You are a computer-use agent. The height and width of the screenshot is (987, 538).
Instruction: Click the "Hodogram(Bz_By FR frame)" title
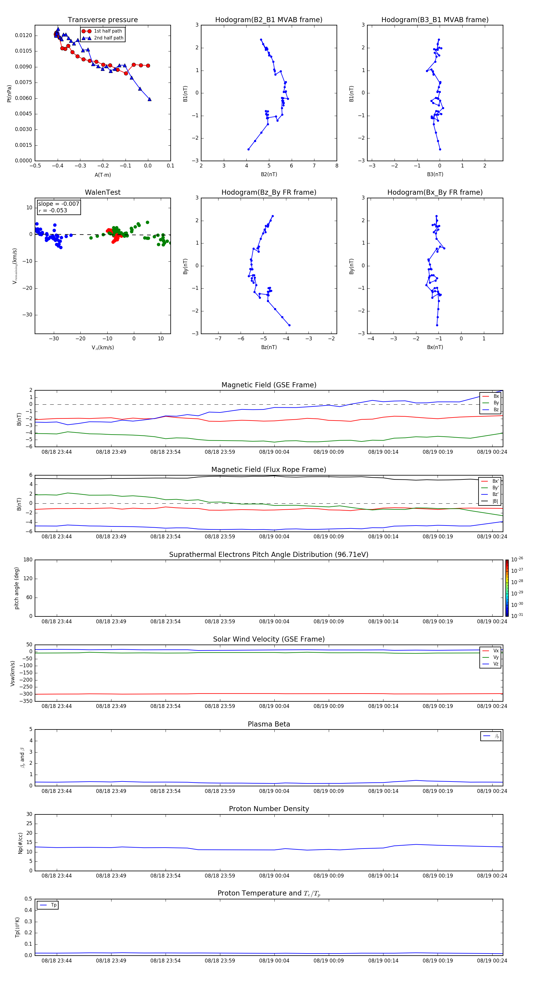click(x=269, y=192)
